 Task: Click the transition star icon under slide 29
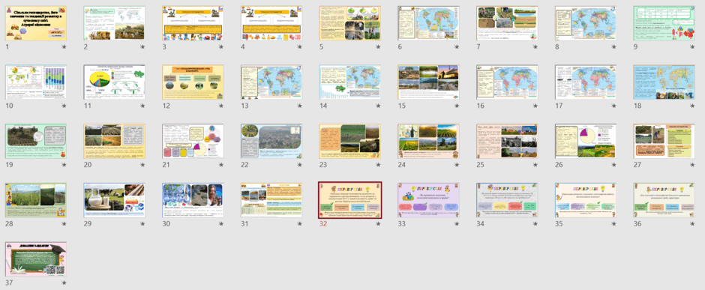click(x=142, y=223)
